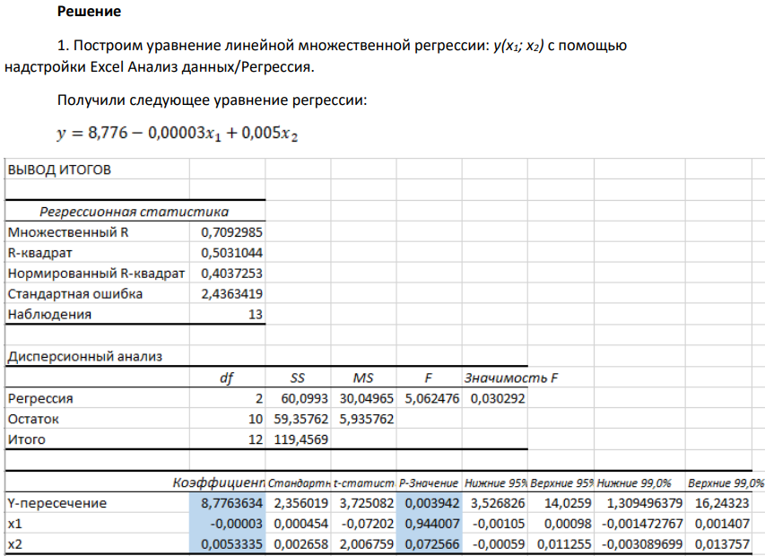Click the 'F' column header

coord(429,378)
